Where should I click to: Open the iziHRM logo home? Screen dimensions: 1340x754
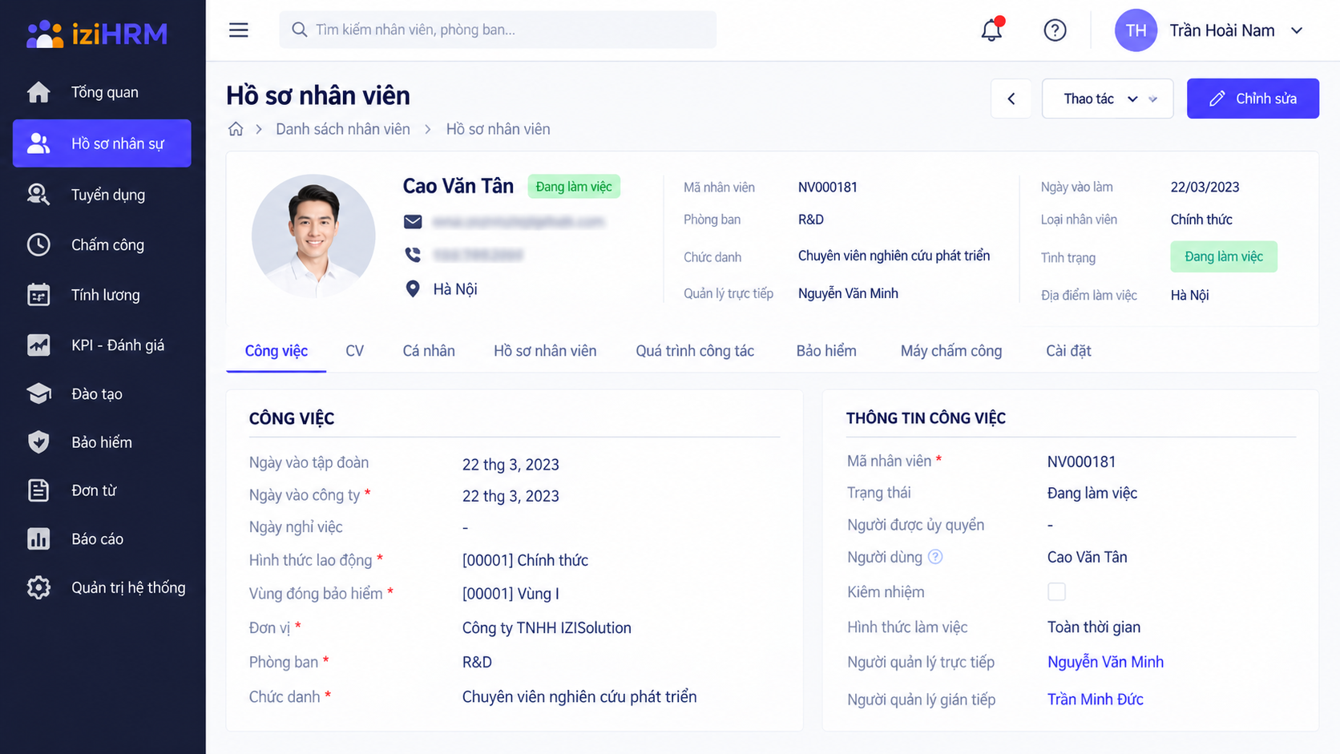(97, 34)
